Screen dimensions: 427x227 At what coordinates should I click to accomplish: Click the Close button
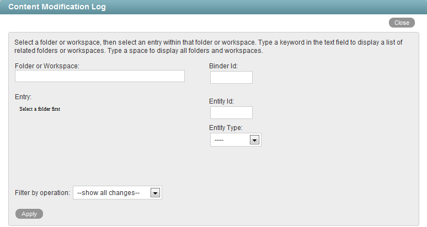click(401, 23)
